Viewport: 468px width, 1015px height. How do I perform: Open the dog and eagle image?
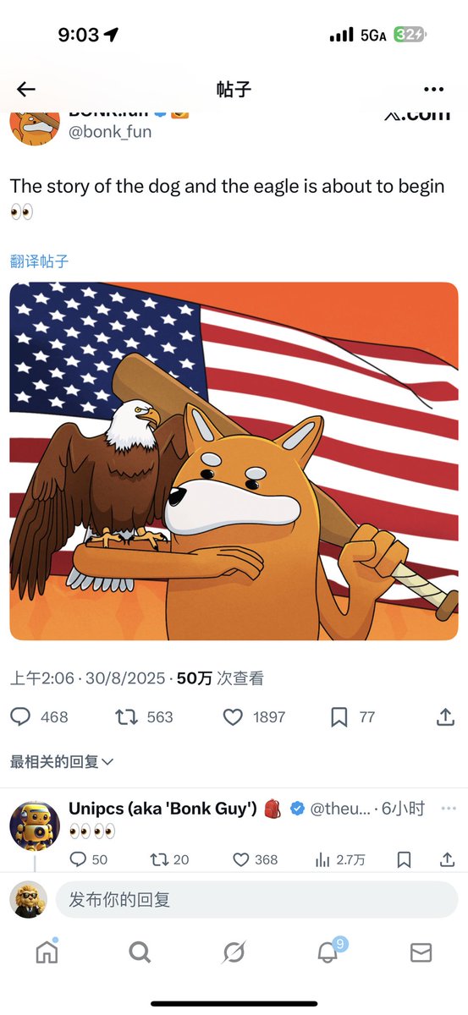coord(234,461)
